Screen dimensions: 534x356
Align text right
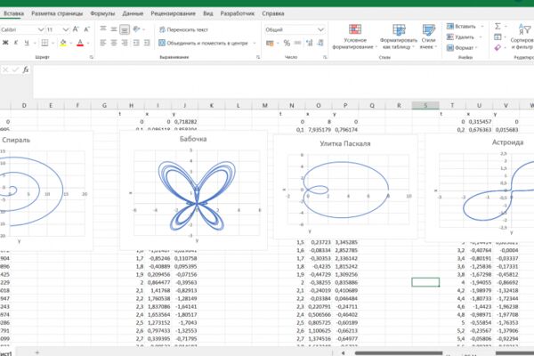coord(125,43)
